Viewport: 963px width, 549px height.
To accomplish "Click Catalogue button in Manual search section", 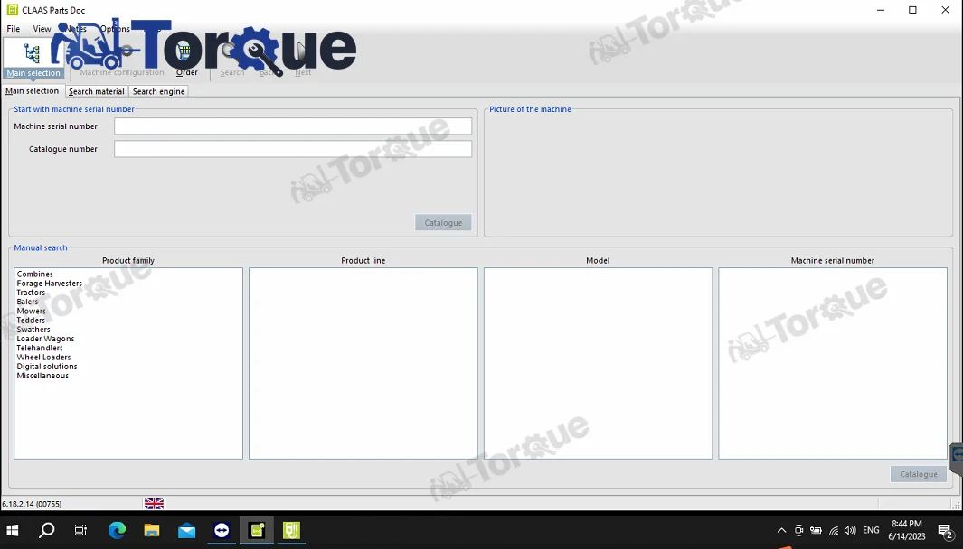I will 918,474.
